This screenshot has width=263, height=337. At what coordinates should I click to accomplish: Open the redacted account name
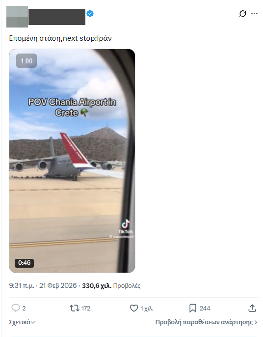57,17
